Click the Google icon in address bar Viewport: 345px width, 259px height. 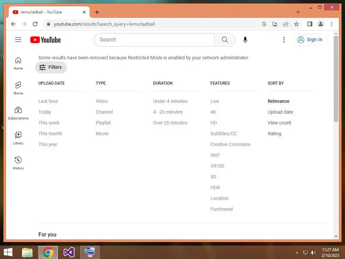pyautogui.click(x=264, y=24)
